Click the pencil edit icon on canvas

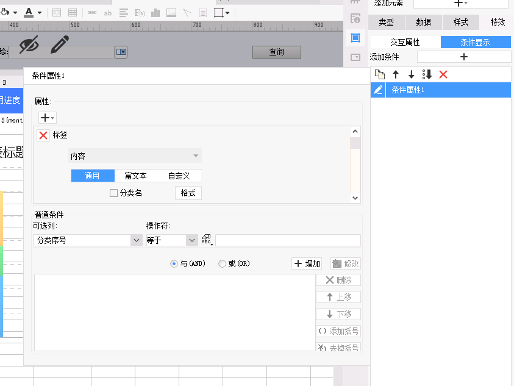(x=60, y=45)
